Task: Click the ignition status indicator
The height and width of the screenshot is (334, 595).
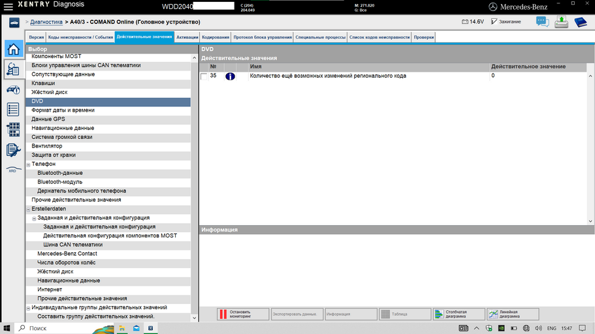Action: point(506,22)
